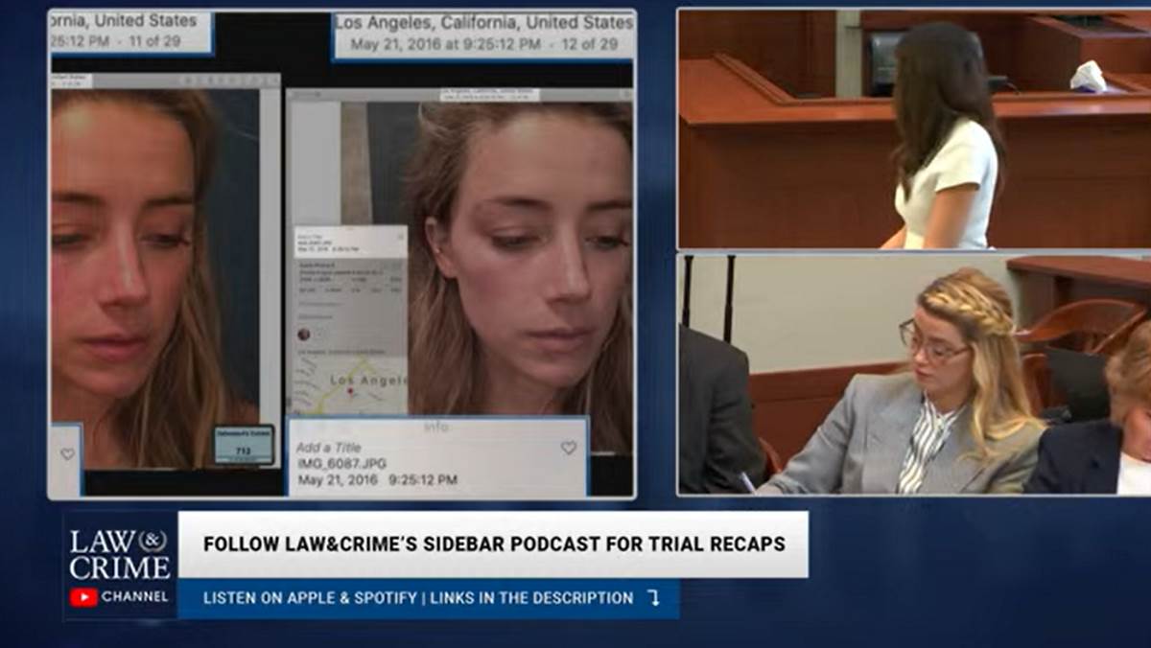The width and height of the screenshot is (1151, 648).
Task: Click the exhibit 713 sticker on left photo
Action: pos(244,444)
